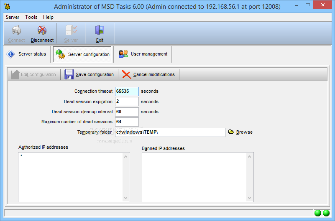The height and width of the screenshot is (221, 335).
Task: Click into the Temporary folder path field
Action: 170,132
